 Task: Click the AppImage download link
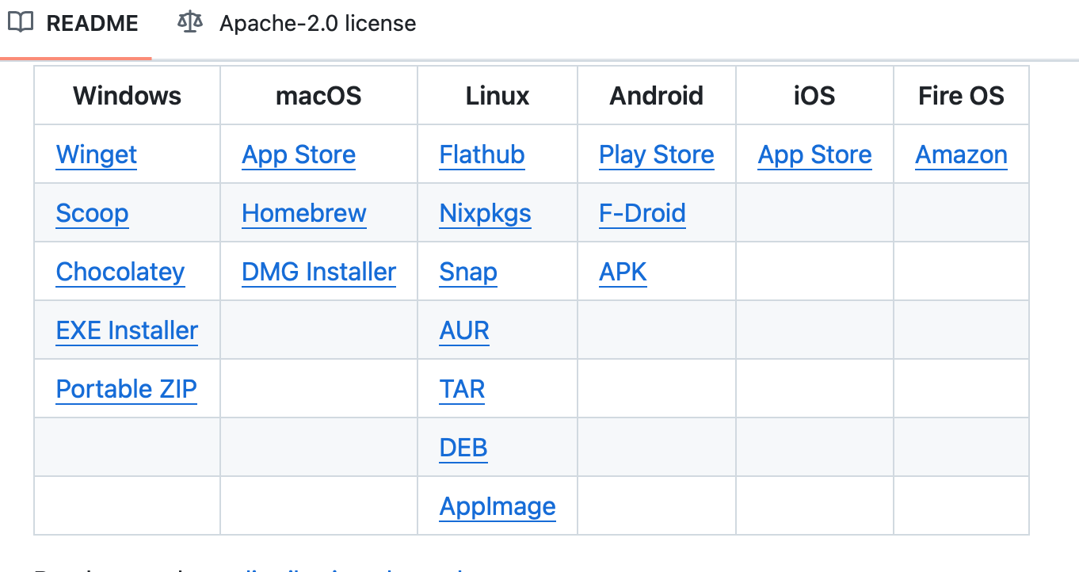click(x=498, y=506)
